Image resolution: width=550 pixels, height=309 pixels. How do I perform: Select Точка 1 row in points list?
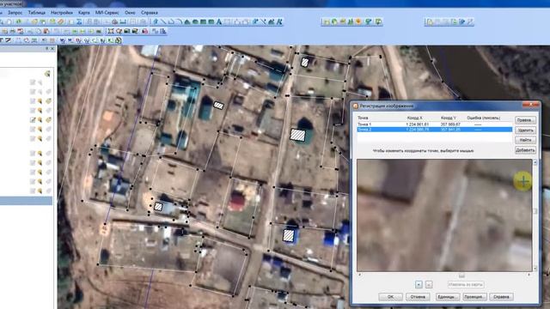[x=434, y=124]
